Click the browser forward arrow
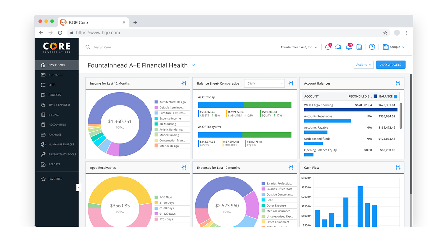Screen dimensions: 444x227 51,33
